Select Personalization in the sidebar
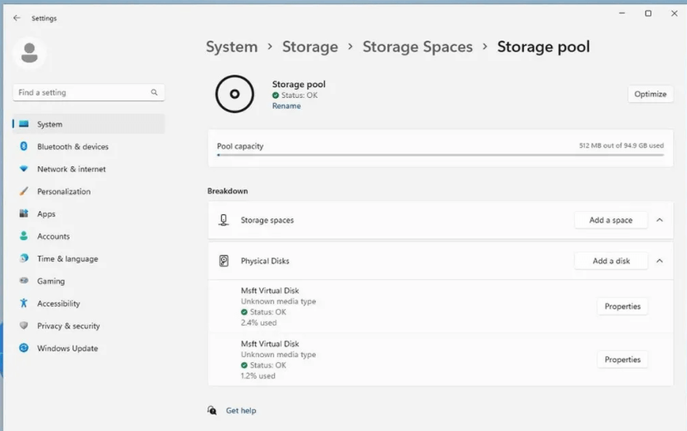Screen dimensions: 687x431 (x=89, y=191)
